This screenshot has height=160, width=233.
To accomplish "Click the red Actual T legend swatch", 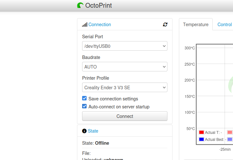I will tap(201, 133).
